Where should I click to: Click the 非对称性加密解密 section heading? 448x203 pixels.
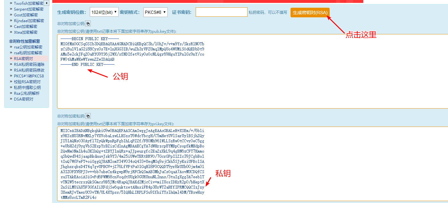(x=24, y=41)
